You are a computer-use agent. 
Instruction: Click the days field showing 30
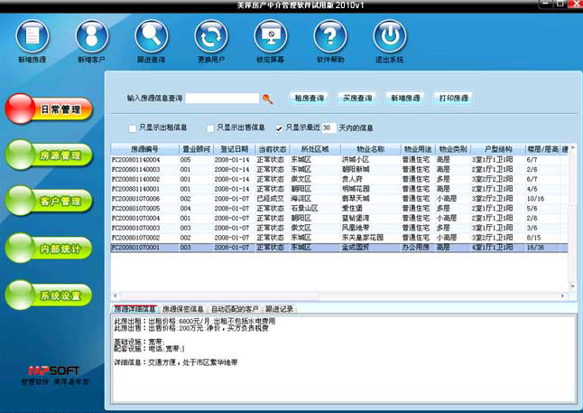coord(329,127)
